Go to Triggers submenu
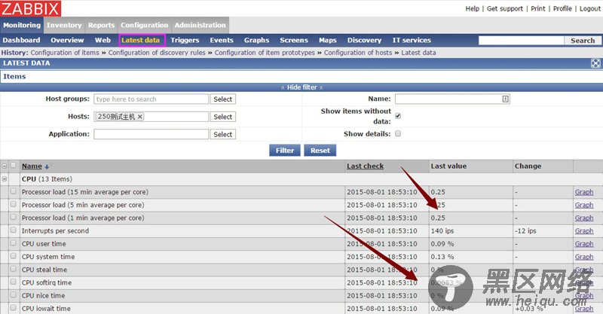Screen dimensions: 603x314 click(x=185, y=40)
